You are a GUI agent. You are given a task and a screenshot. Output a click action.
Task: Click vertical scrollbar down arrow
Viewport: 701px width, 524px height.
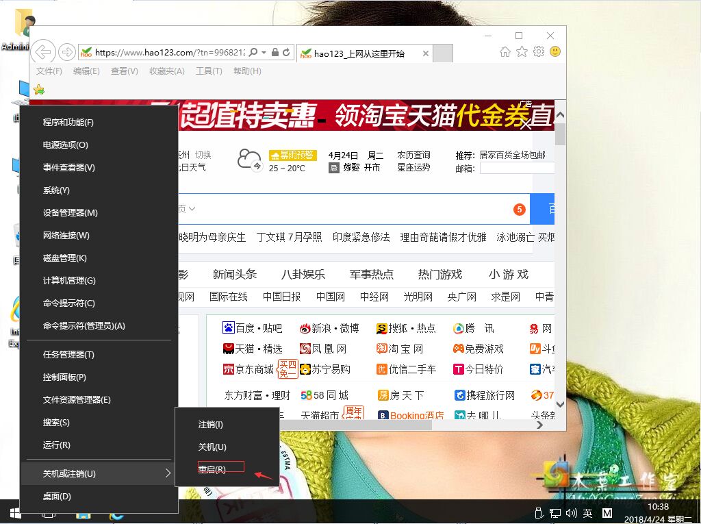tap(560, 403)
